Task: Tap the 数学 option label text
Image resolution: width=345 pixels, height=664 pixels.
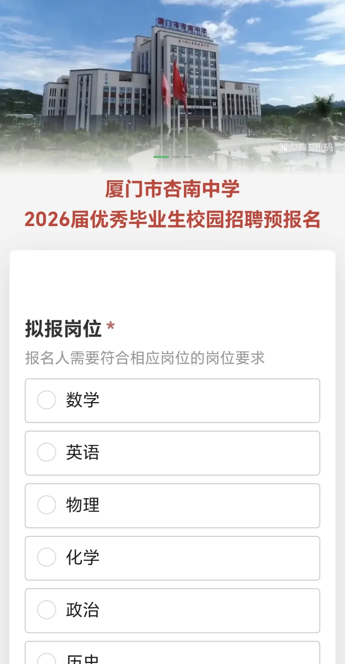Action: pos(83,400)
